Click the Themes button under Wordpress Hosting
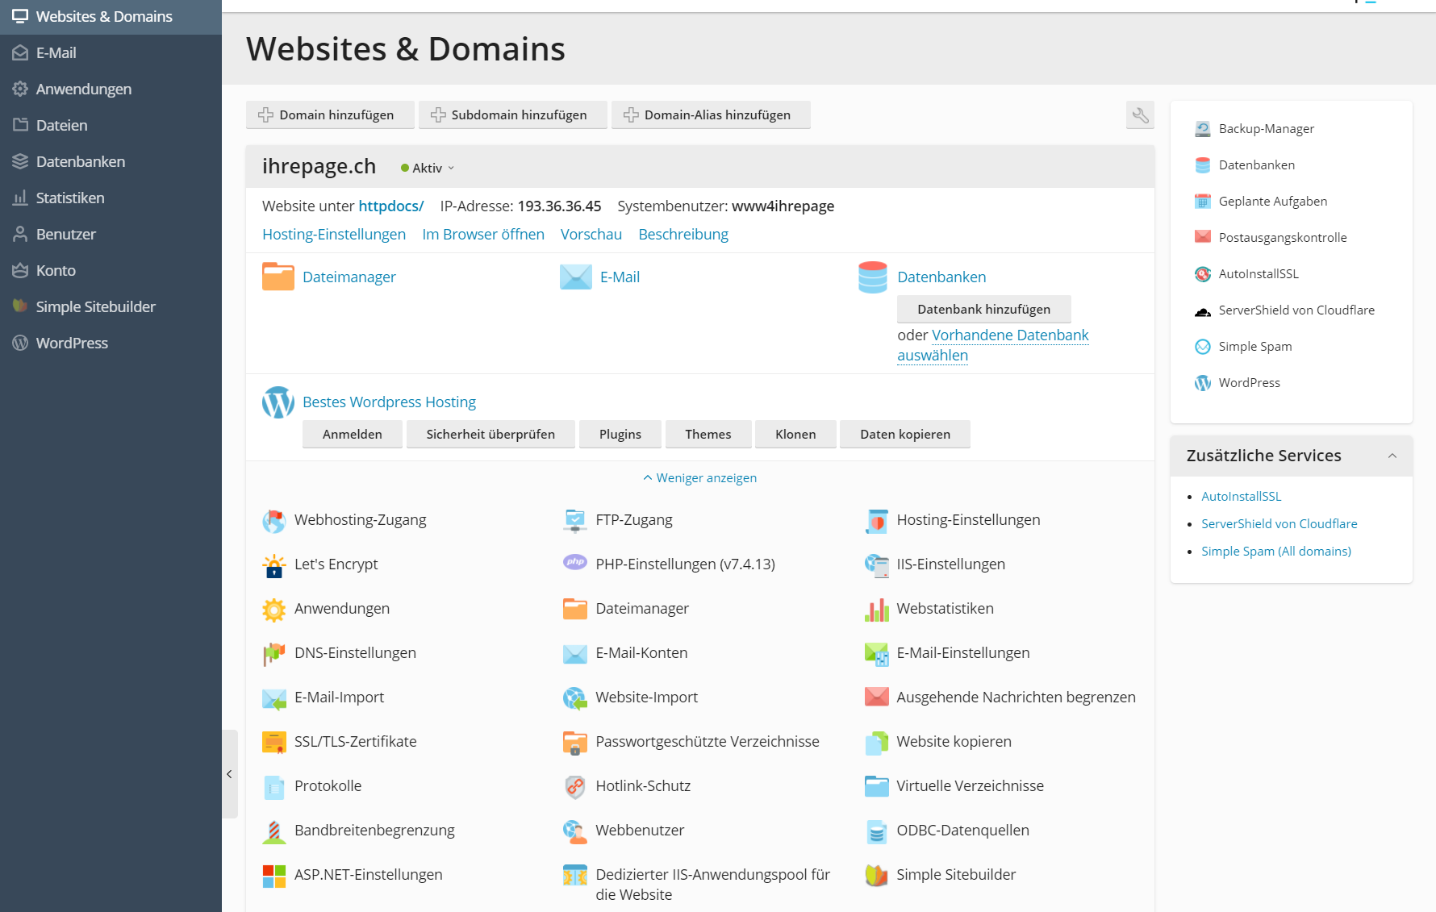This screenshot has height=912, width=1436. [x=708, y=434]
